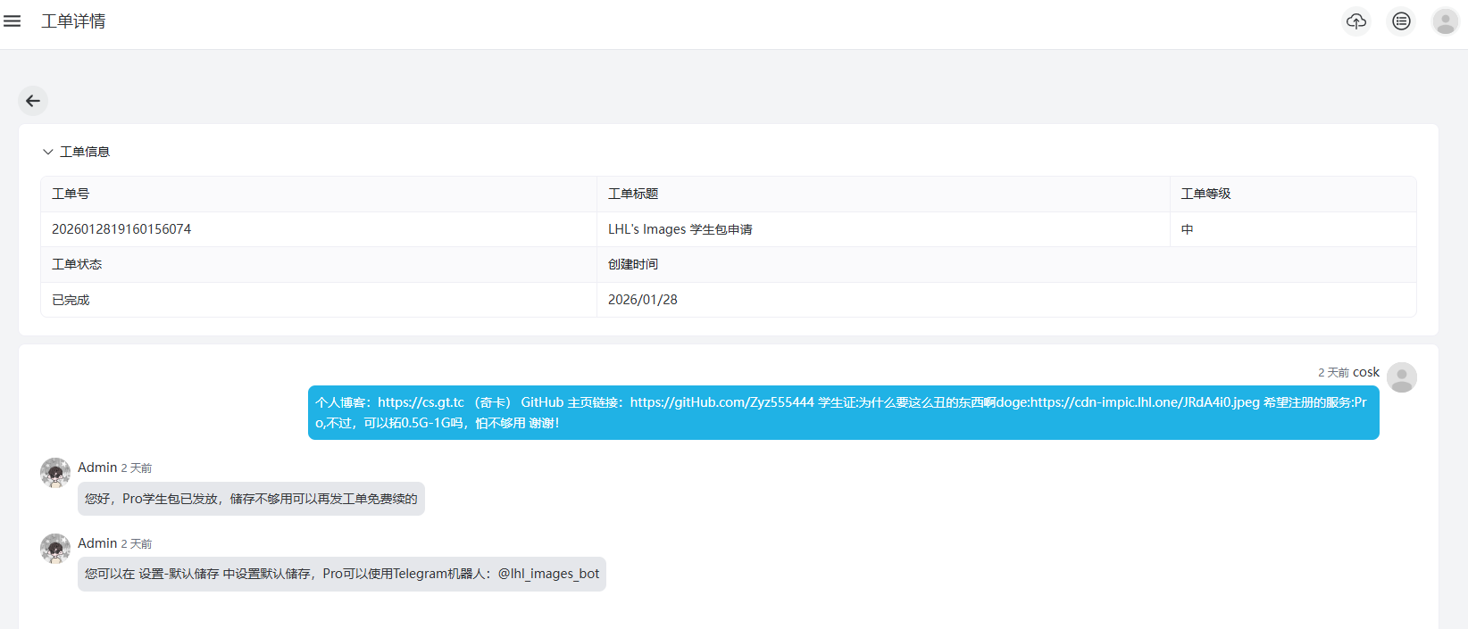
Task: Open the user profile avatar in header
Action: coord(1445,21)
